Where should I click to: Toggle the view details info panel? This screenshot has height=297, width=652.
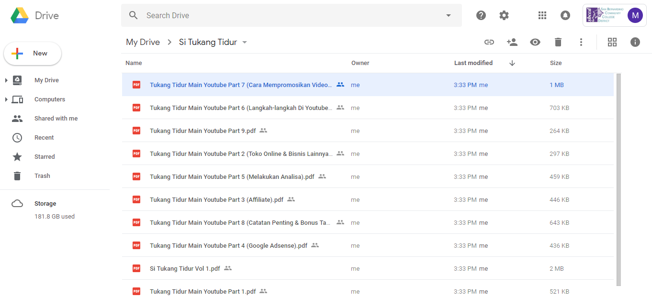635,42
